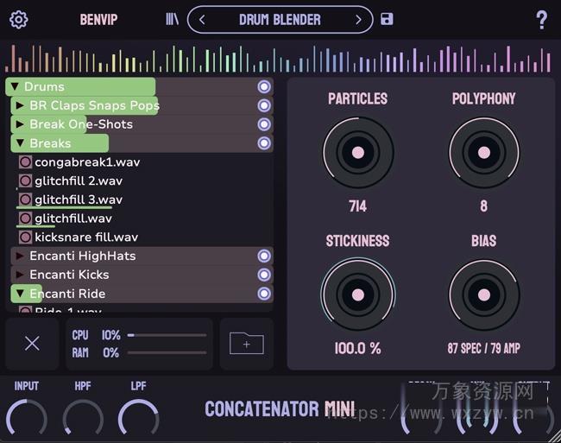The width and height of the screenshot is (561, 443).
Task: Click the glitchfill.wav file icon
Action: [x=25, y=218]
